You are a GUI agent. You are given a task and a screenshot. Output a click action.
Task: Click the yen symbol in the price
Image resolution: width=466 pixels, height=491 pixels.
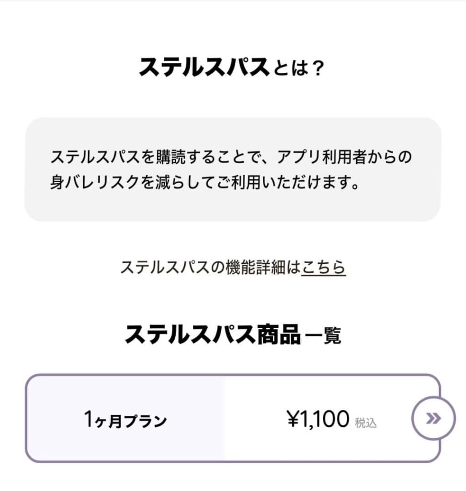[x=293, y=420]
